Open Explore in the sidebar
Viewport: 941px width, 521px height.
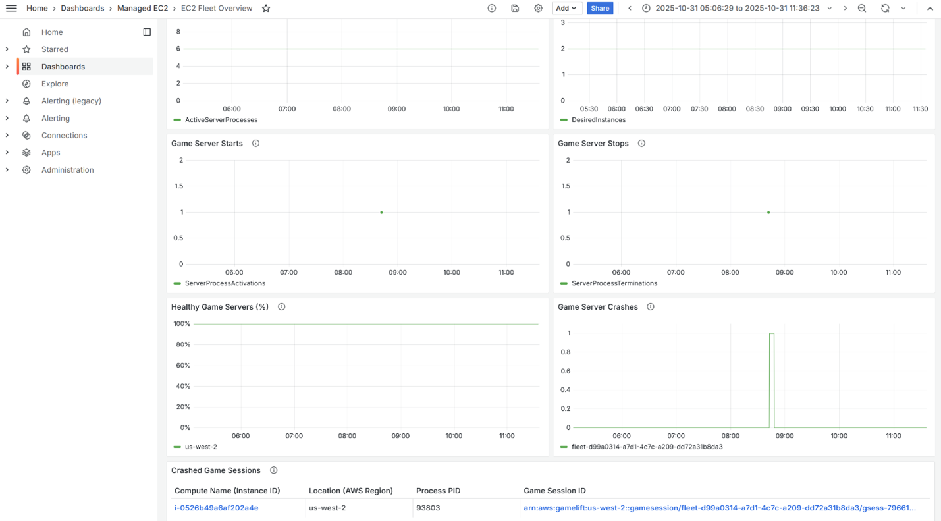55,84
